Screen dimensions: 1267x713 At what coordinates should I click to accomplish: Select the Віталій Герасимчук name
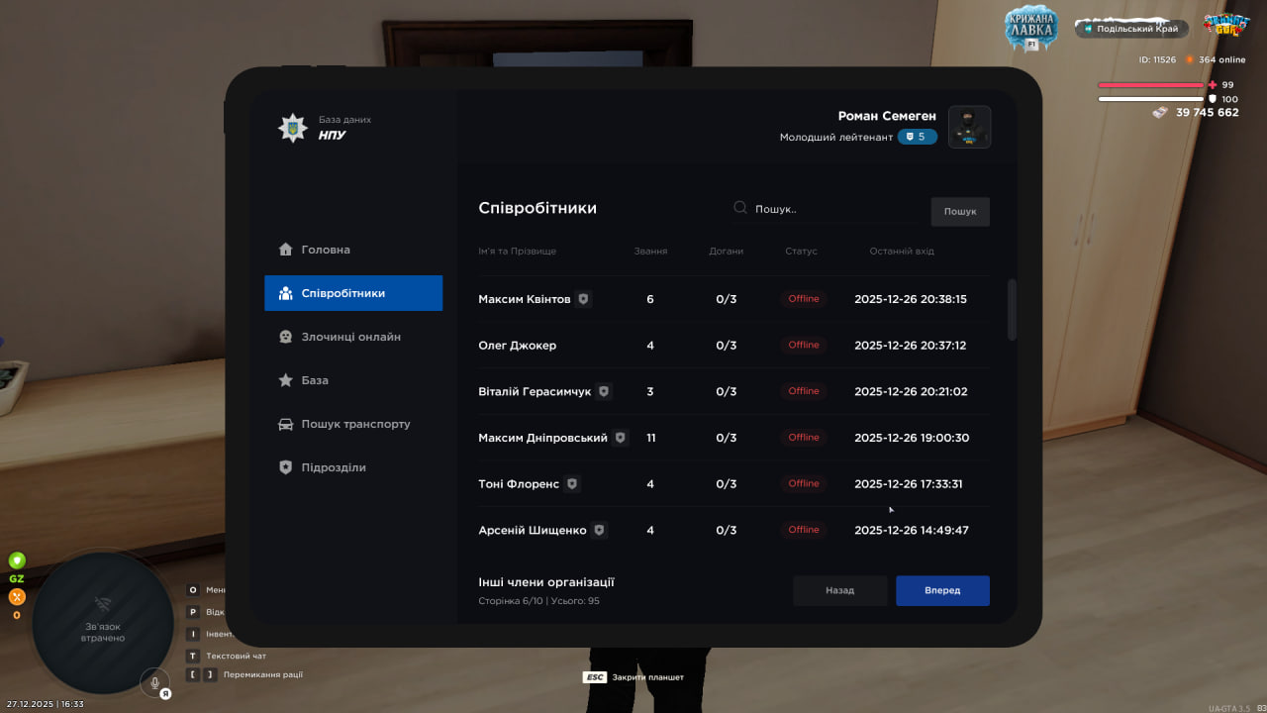(x=535, y=391)
